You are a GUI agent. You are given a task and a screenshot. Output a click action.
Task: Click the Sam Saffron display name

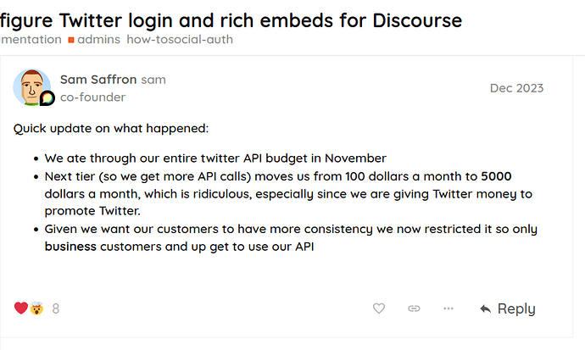pos(98,80)
